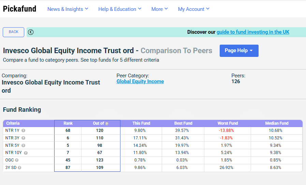Select the 14.24% value in NTR 5Y row

140,145
